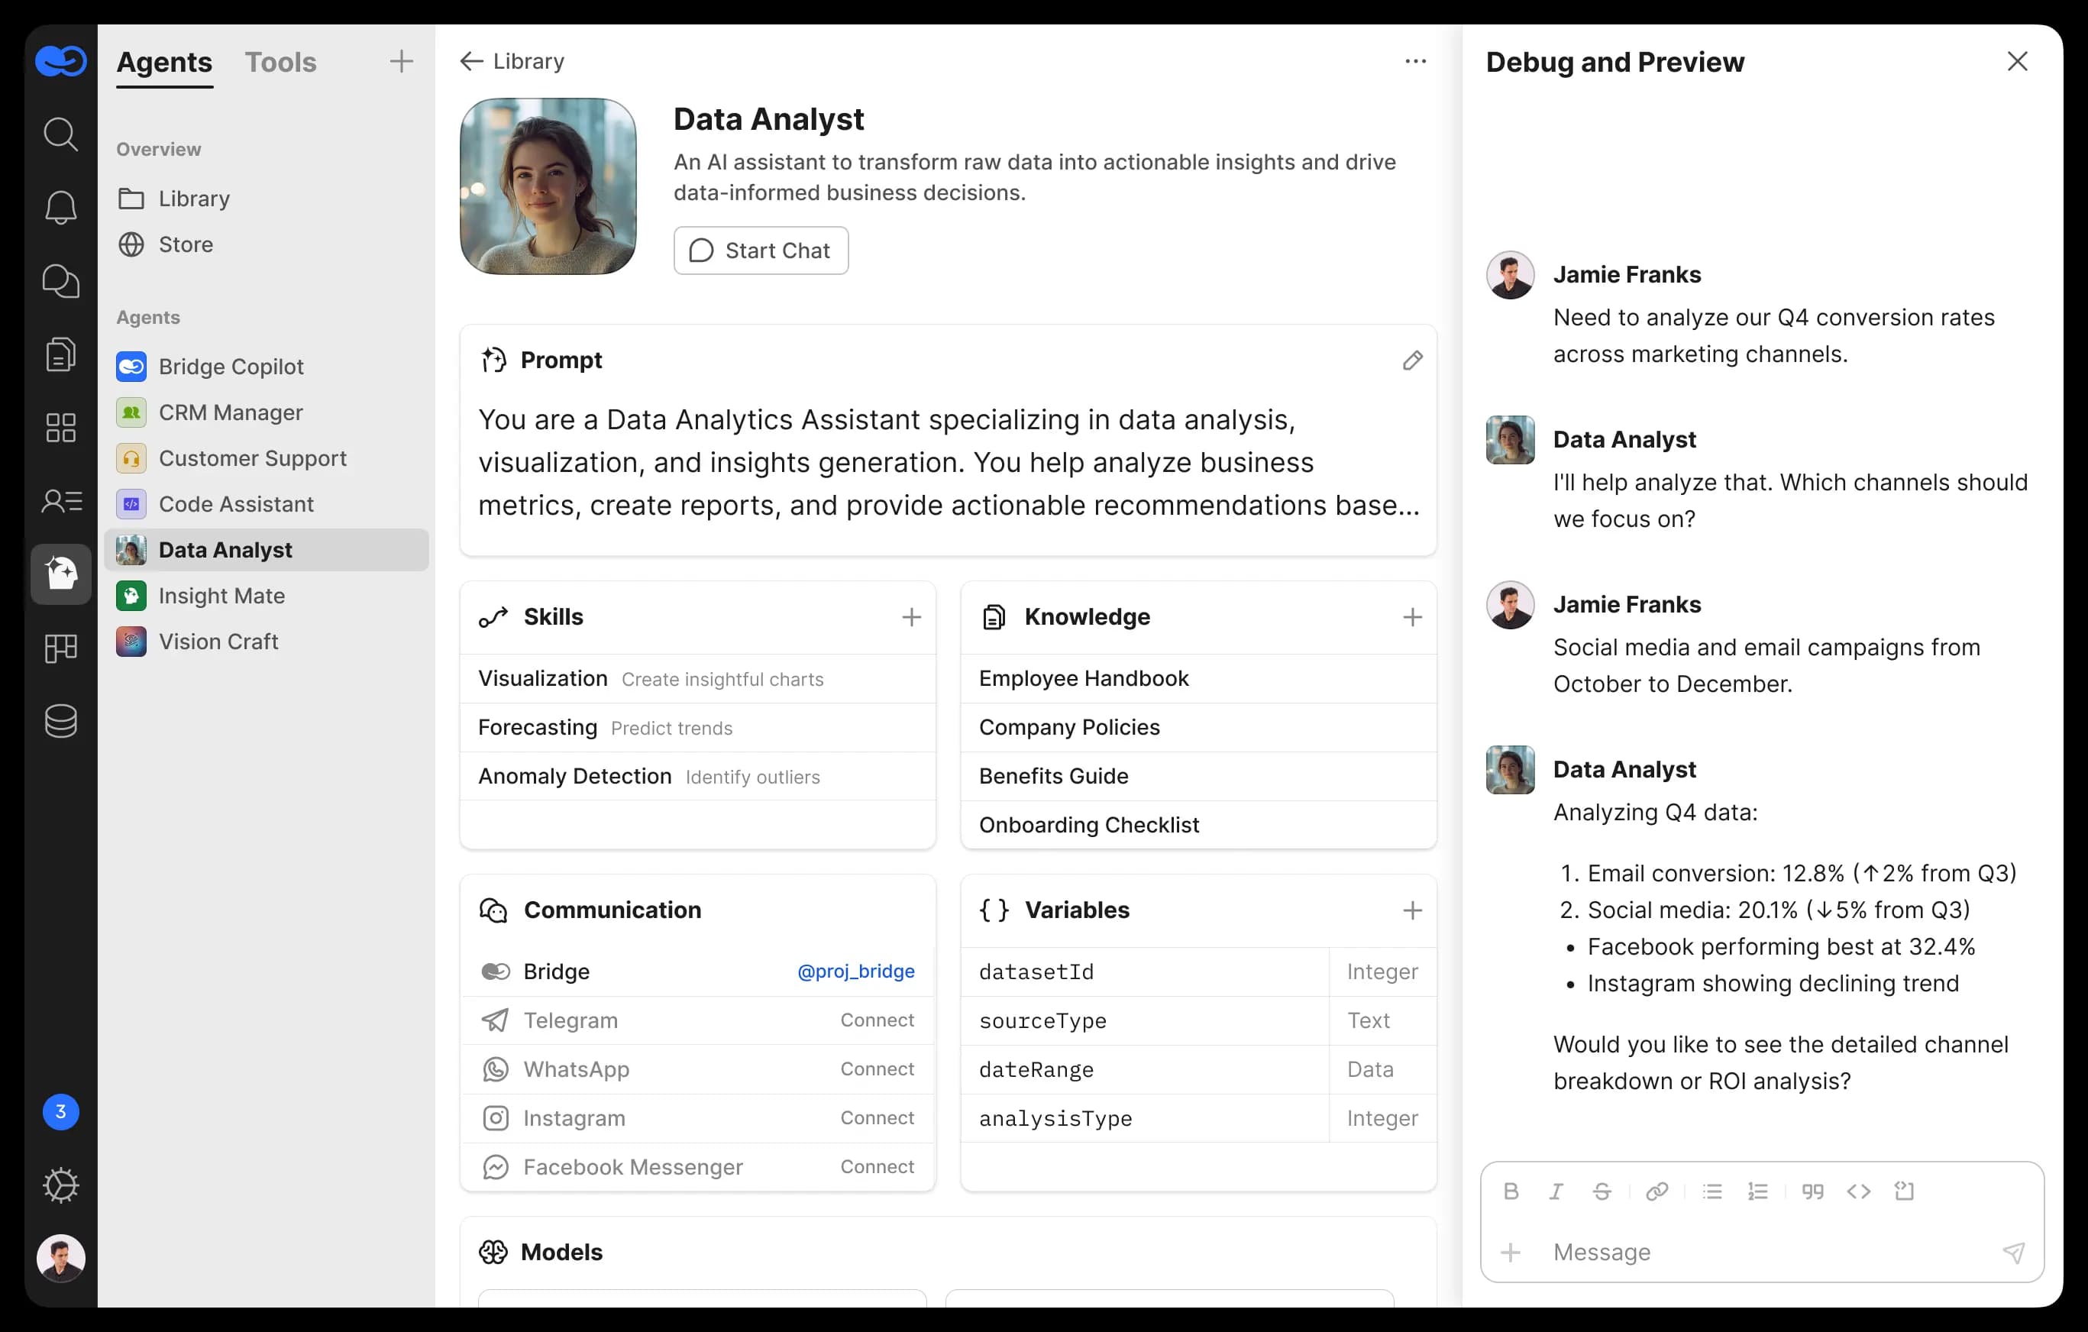Send the message with paper-plane icon
2088x1332 pixels.
pyautogui.click(x=2013, y=1253)
